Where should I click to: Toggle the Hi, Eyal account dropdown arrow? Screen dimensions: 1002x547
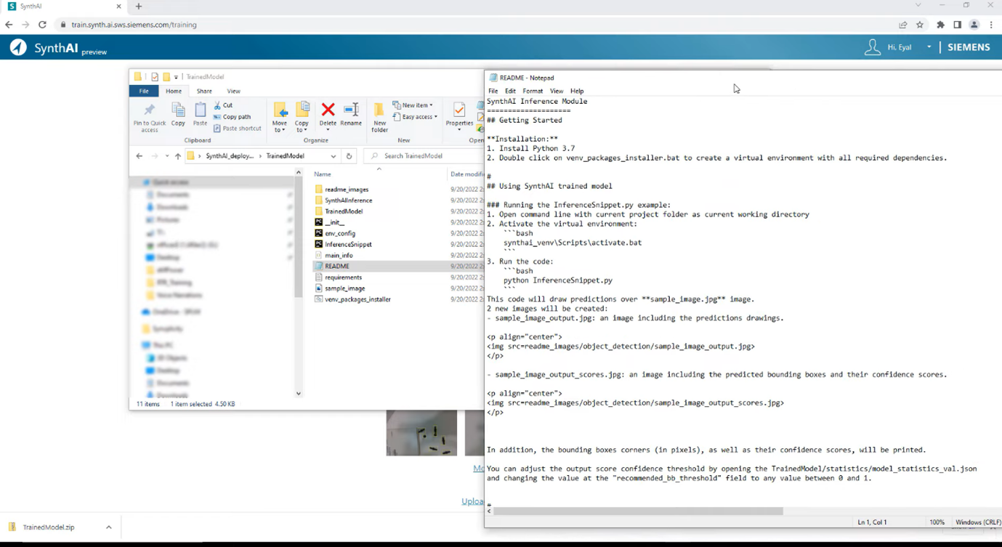(929, 46)
